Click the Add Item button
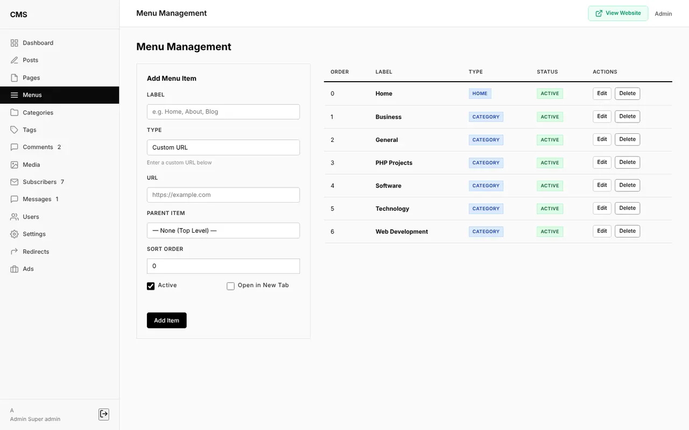 click(x=167, y=320)
